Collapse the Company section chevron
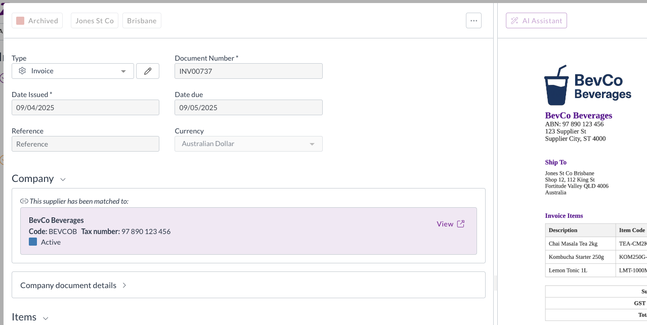 click(63, 179)
